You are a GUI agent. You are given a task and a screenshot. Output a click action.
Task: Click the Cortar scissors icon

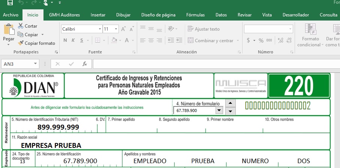pyautogui.click(x=21, y=26)
